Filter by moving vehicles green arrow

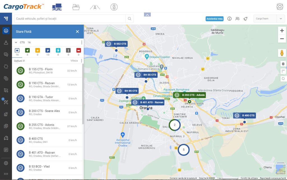27,51
